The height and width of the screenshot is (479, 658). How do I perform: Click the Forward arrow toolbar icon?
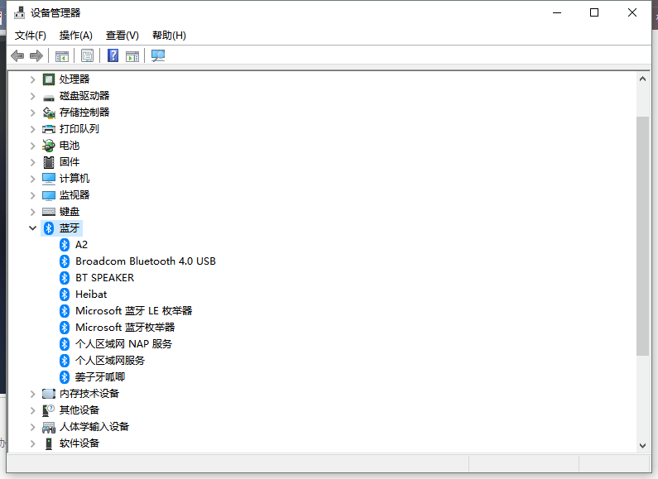pyautogui.click(x=36, y=55)
